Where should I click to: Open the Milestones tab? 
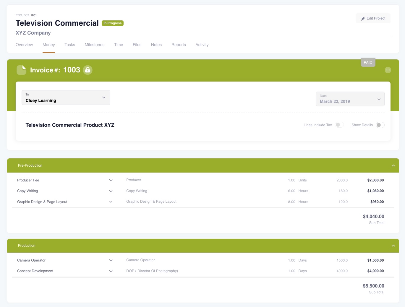pyautogui.click(x=94, y=45)
